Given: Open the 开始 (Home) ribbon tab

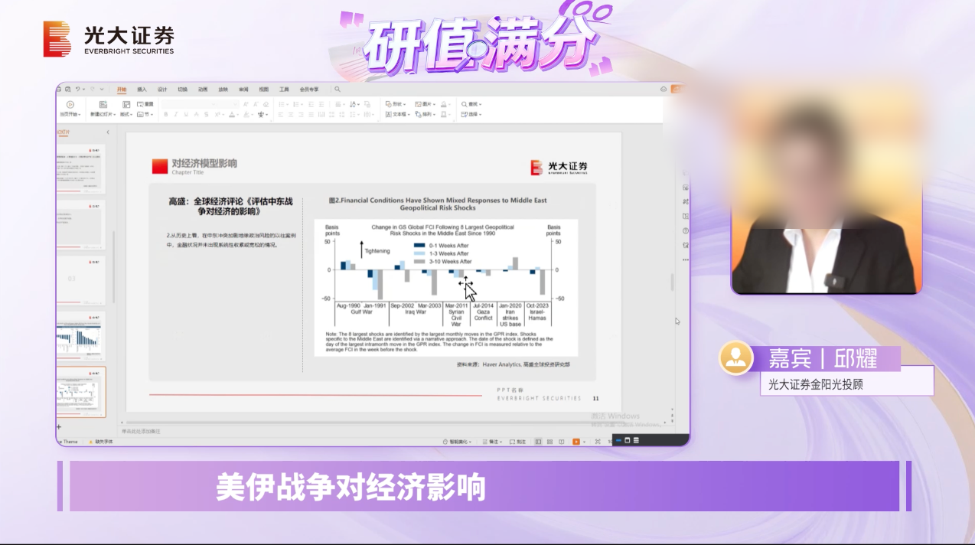Looking at the screenshot, I should (122, 89).
